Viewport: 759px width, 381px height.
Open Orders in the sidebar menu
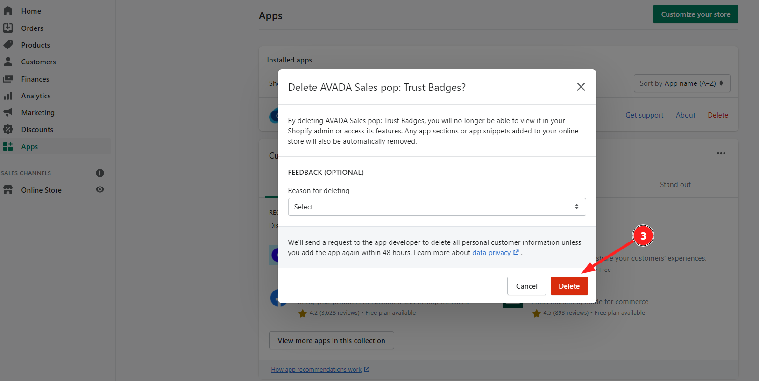coord(32,28)
